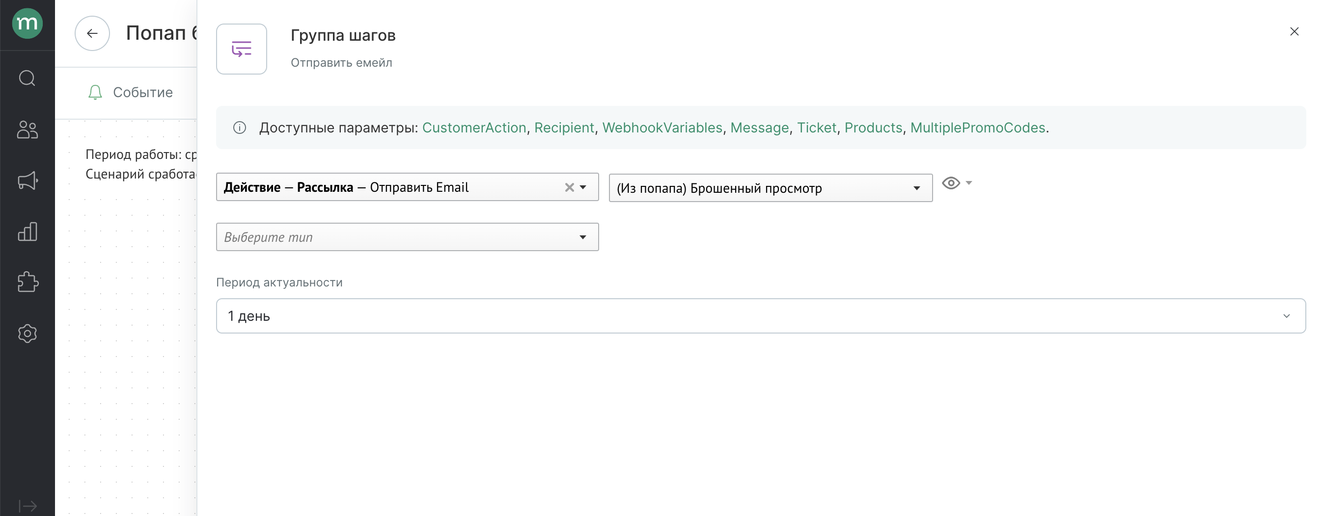
Task: Open WebhookVariables parameter link
Action: (662, 128)
